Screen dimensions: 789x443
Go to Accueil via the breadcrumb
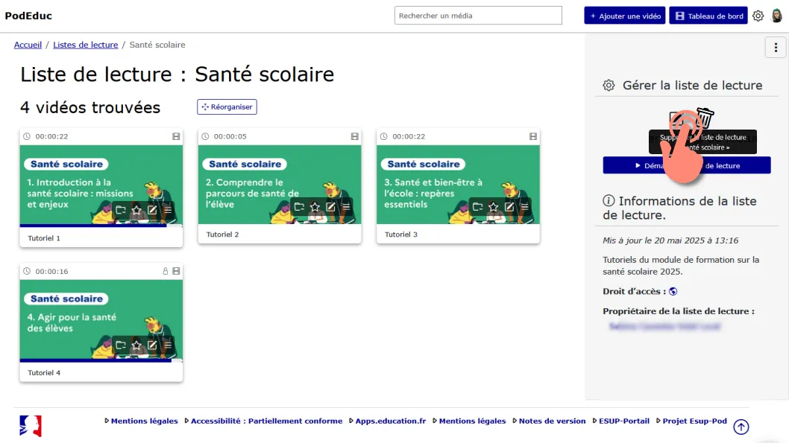coord(28,45)
